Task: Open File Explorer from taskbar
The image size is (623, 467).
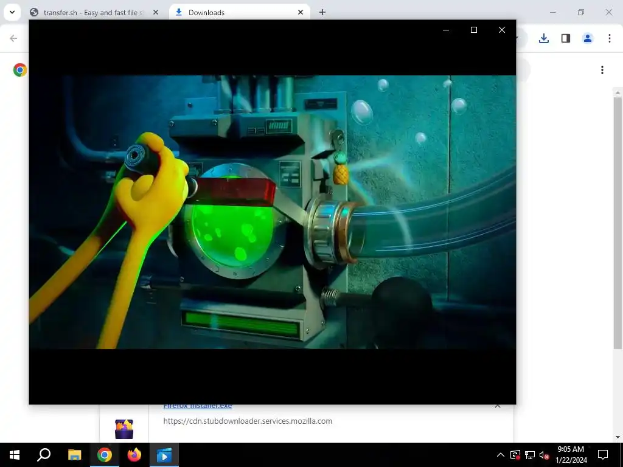Action: [74, 455]
